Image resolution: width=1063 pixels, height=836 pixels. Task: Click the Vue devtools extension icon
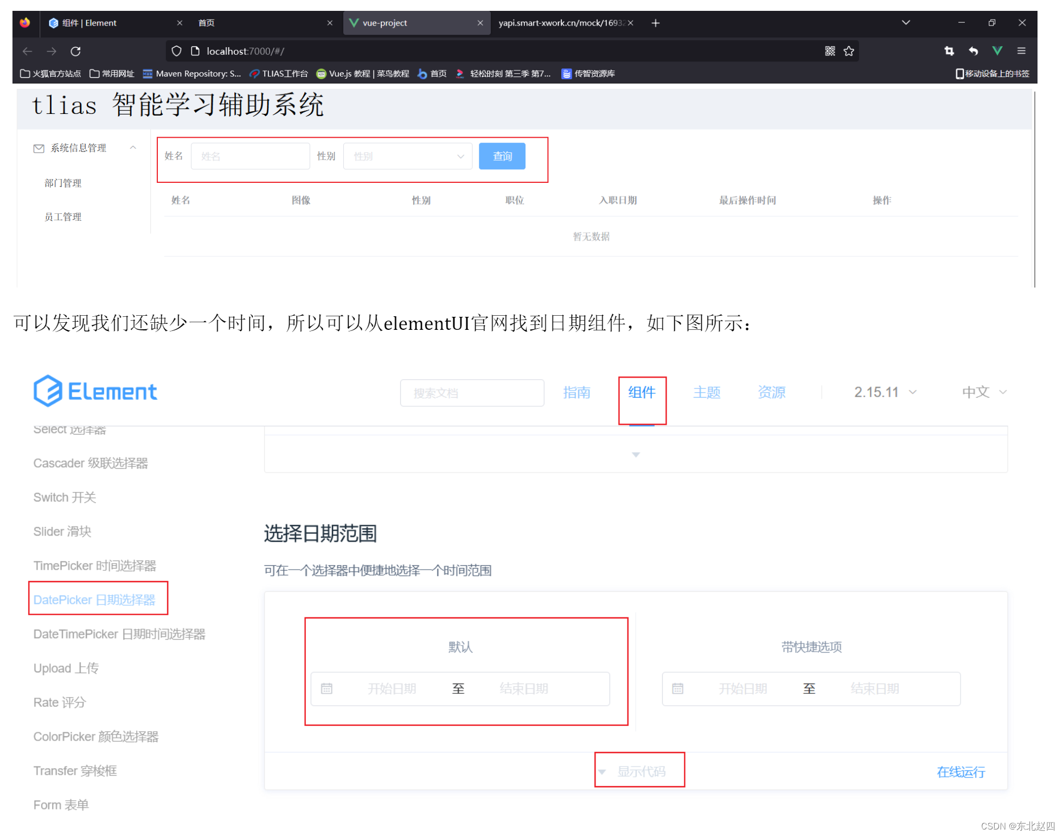point(997,50)
